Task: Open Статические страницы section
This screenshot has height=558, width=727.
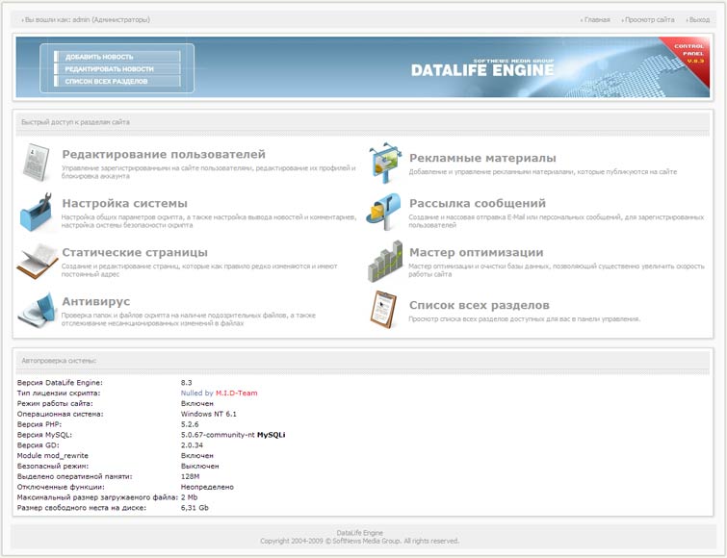Action: (x=135, y=252)
